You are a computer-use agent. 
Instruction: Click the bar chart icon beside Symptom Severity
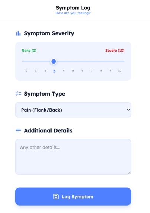pyautogui.click(x=18, y=33)
